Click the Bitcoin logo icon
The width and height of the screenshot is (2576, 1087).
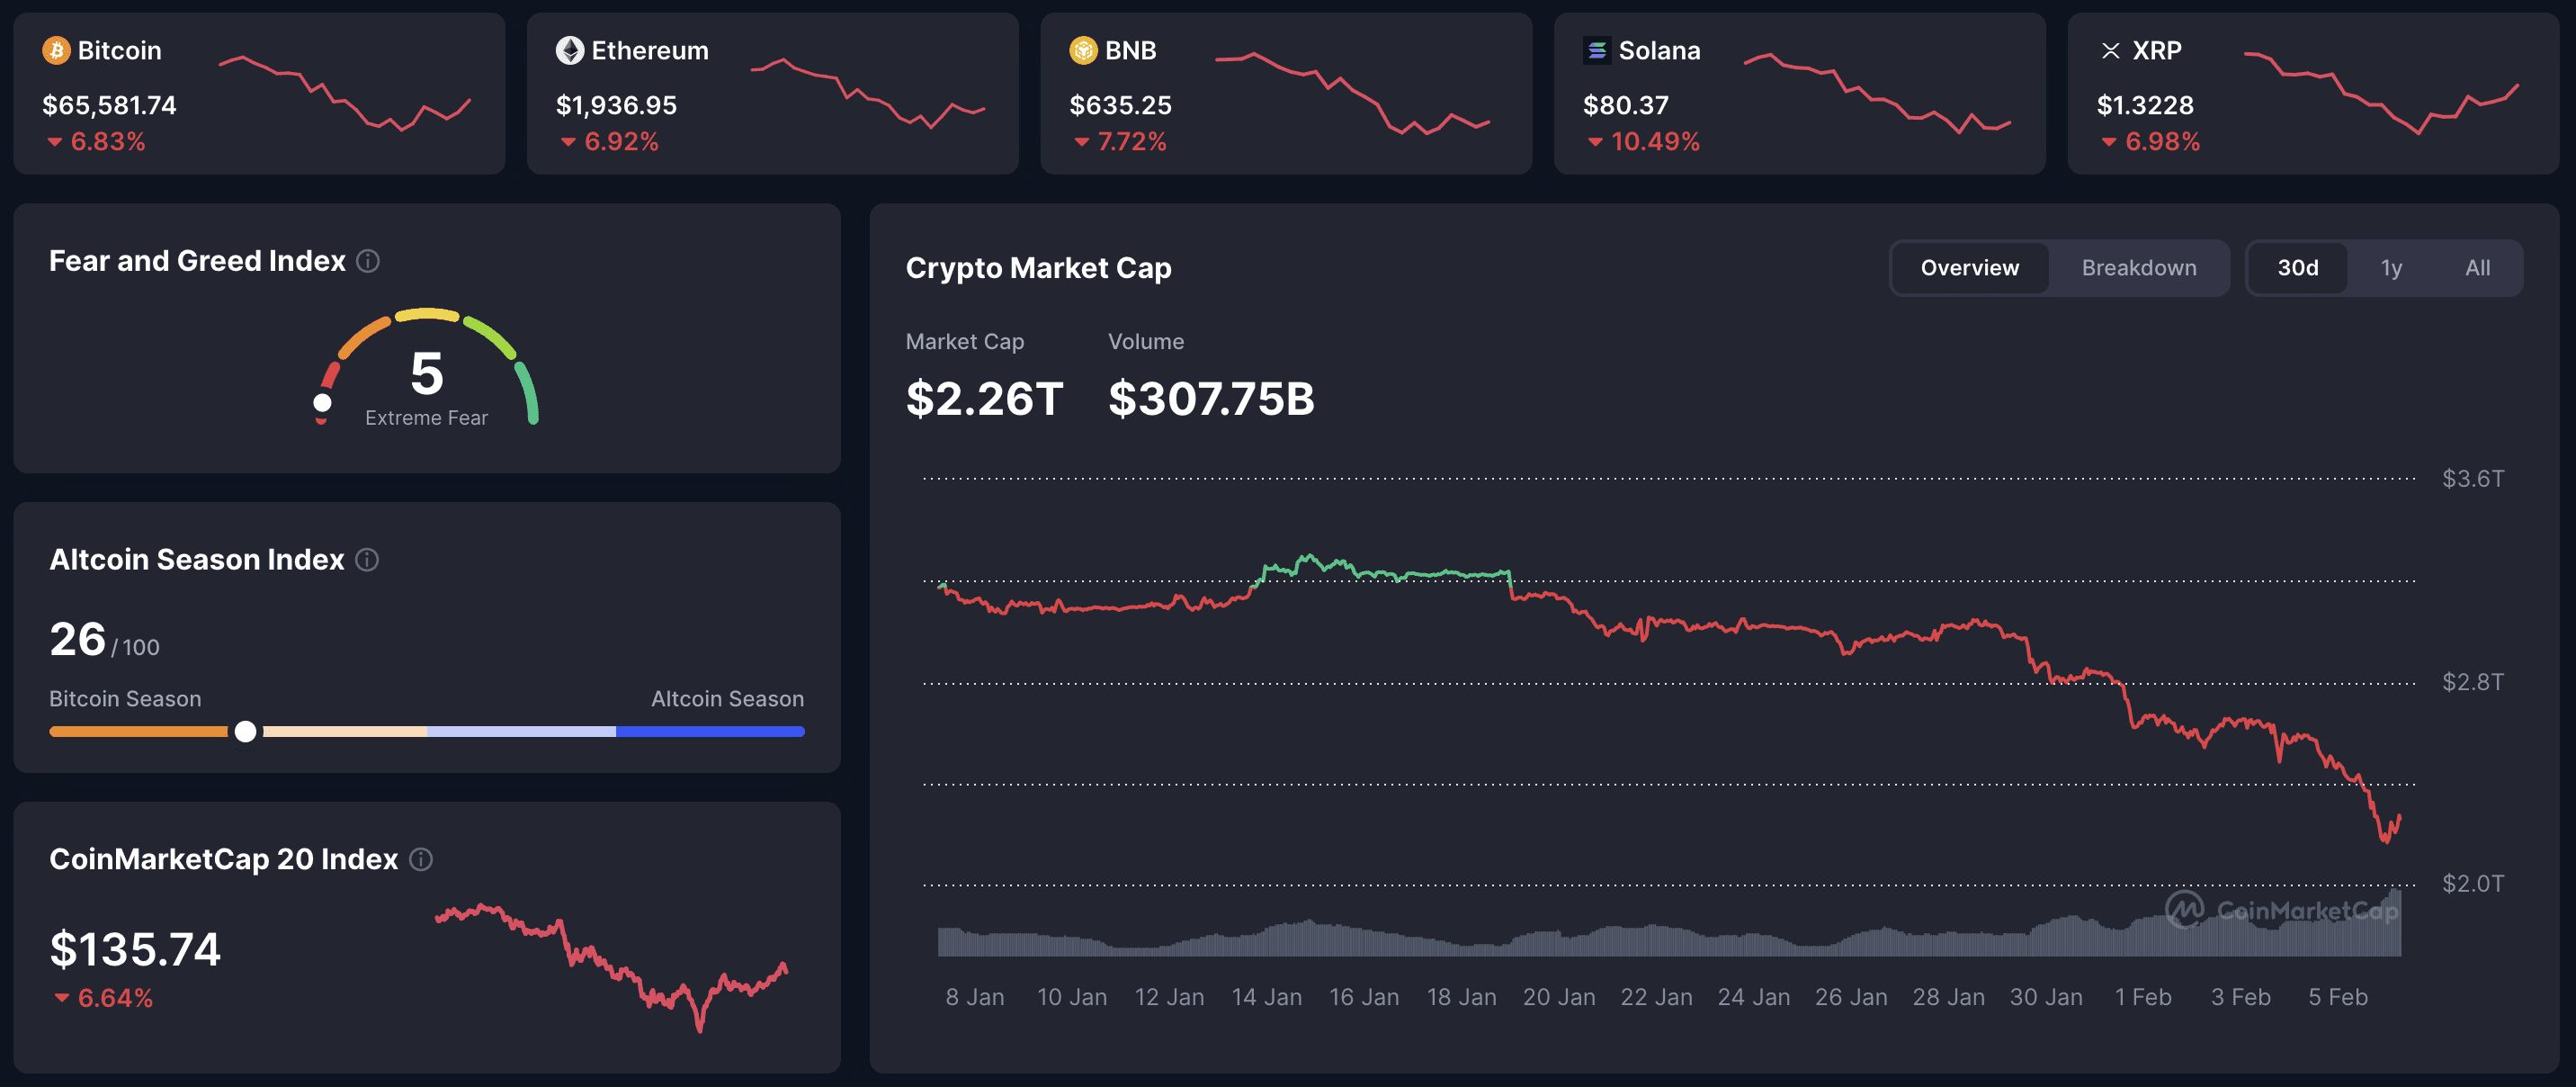pos(57,50)
